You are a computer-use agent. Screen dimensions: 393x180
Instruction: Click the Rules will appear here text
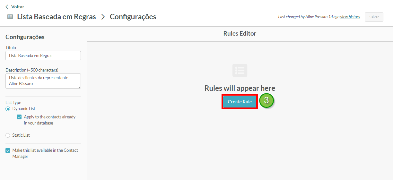pos(240,88)
